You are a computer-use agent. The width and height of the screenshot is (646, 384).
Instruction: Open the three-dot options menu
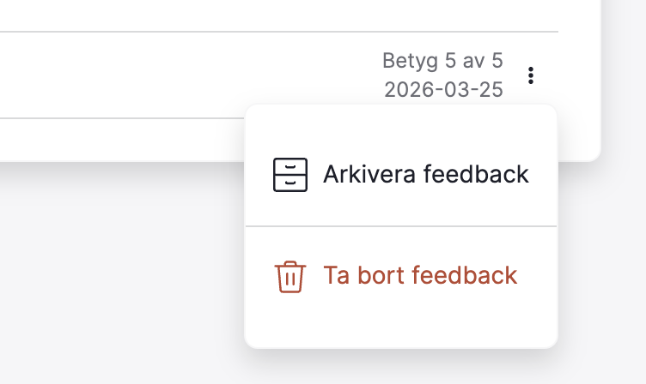coord(531,75)
